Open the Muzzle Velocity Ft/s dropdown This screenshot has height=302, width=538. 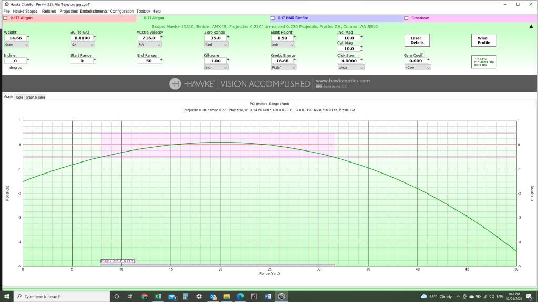click(149, 45)
